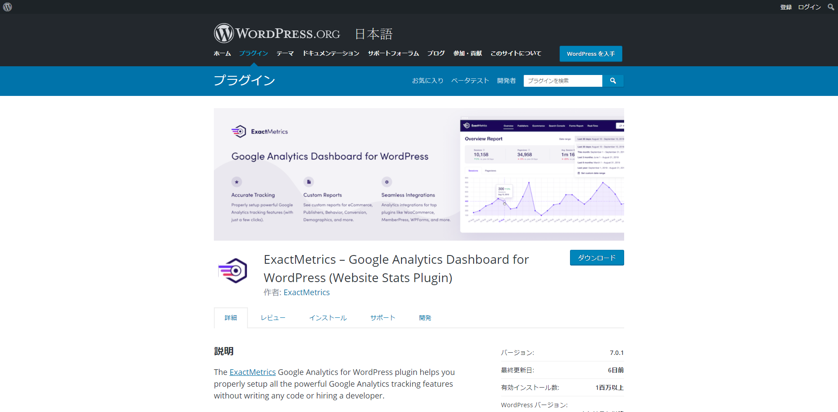Click the ダウンロード button
Image resolution: width=838 pixels, height=412 pixels.
597,258
